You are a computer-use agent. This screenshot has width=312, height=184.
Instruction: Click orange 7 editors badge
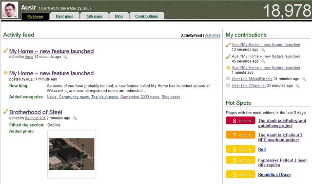coord(240,135)
